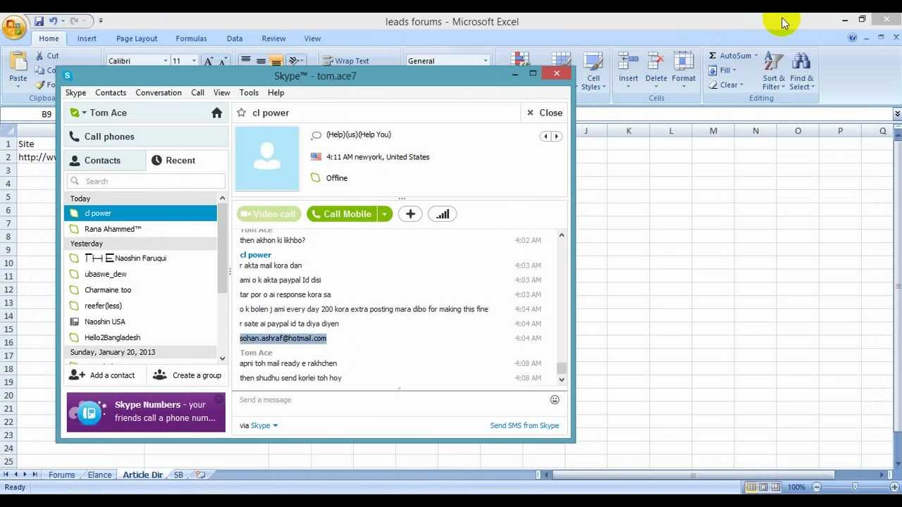Click sohan.ashraf@hotmail.com message text
The image size is (902, 507).
[x=283, y=338]
